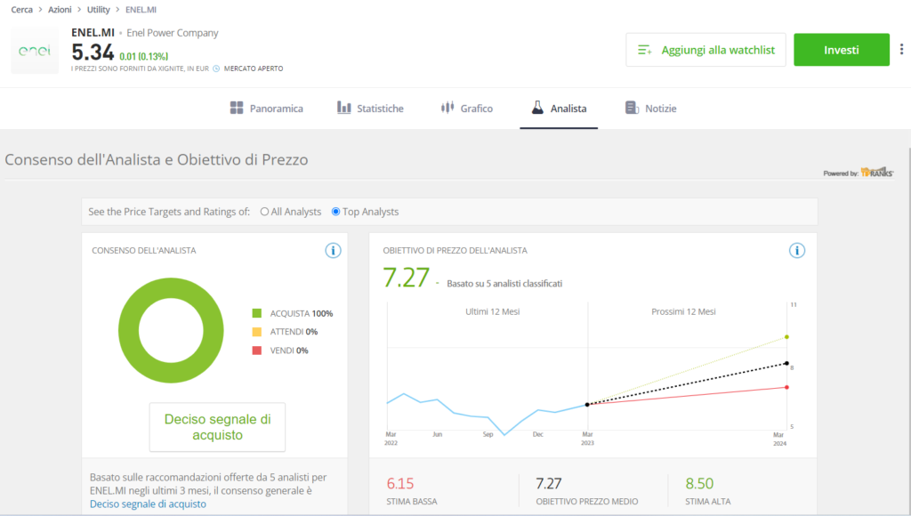This screenshot has height=516, width=911.
Task: Click the green high estimate endpoint dot
Action: point(786,337)
